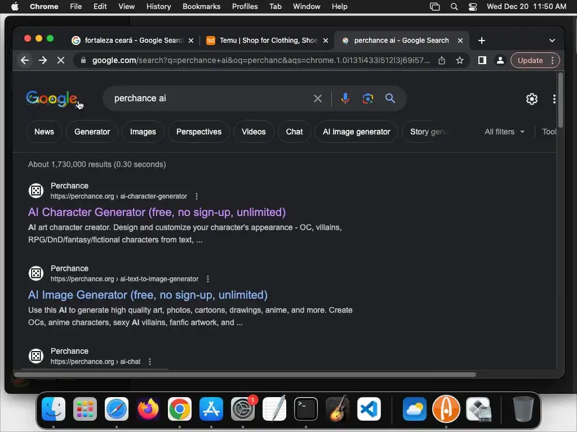View site information lock icon
The width and height of the screenshot is (577, 432).
83,60
